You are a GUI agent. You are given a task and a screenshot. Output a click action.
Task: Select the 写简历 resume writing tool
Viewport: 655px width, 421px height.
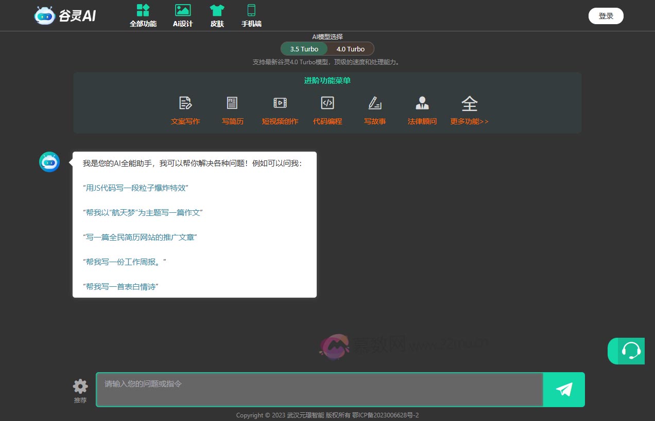pos(232,110)
